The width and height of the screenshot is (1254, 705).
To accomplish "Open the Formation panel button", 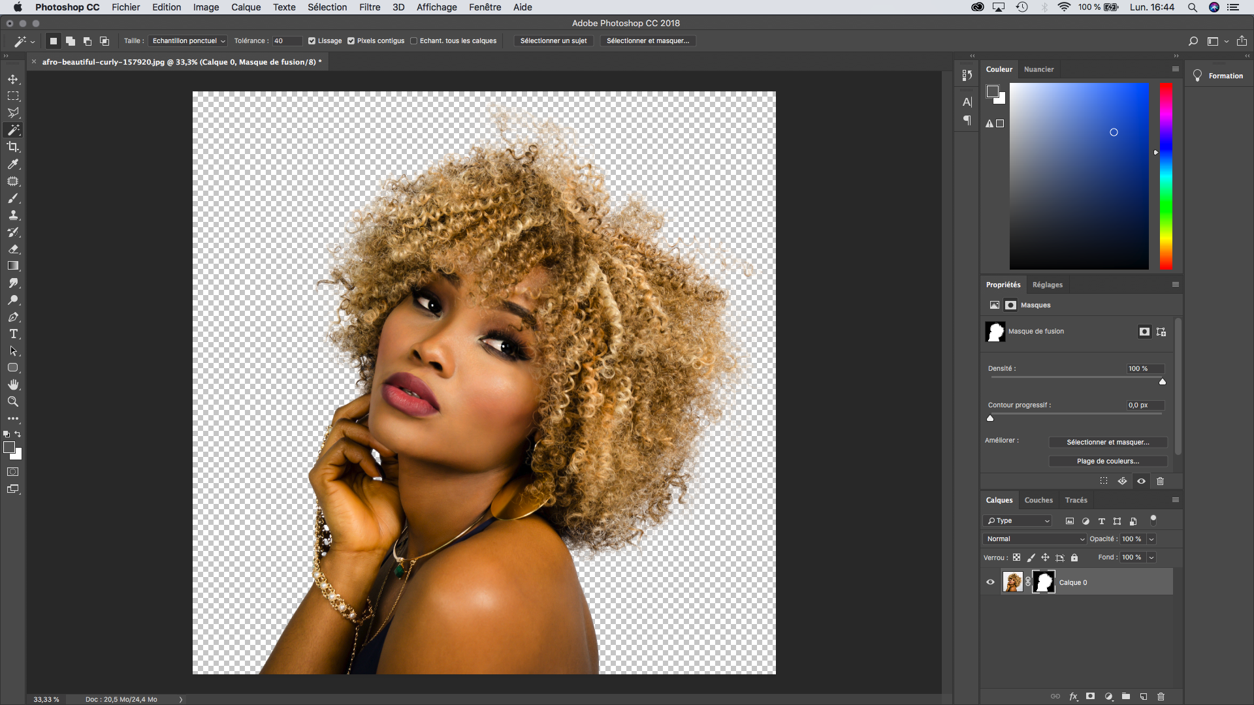I will tap(1219, 76).
